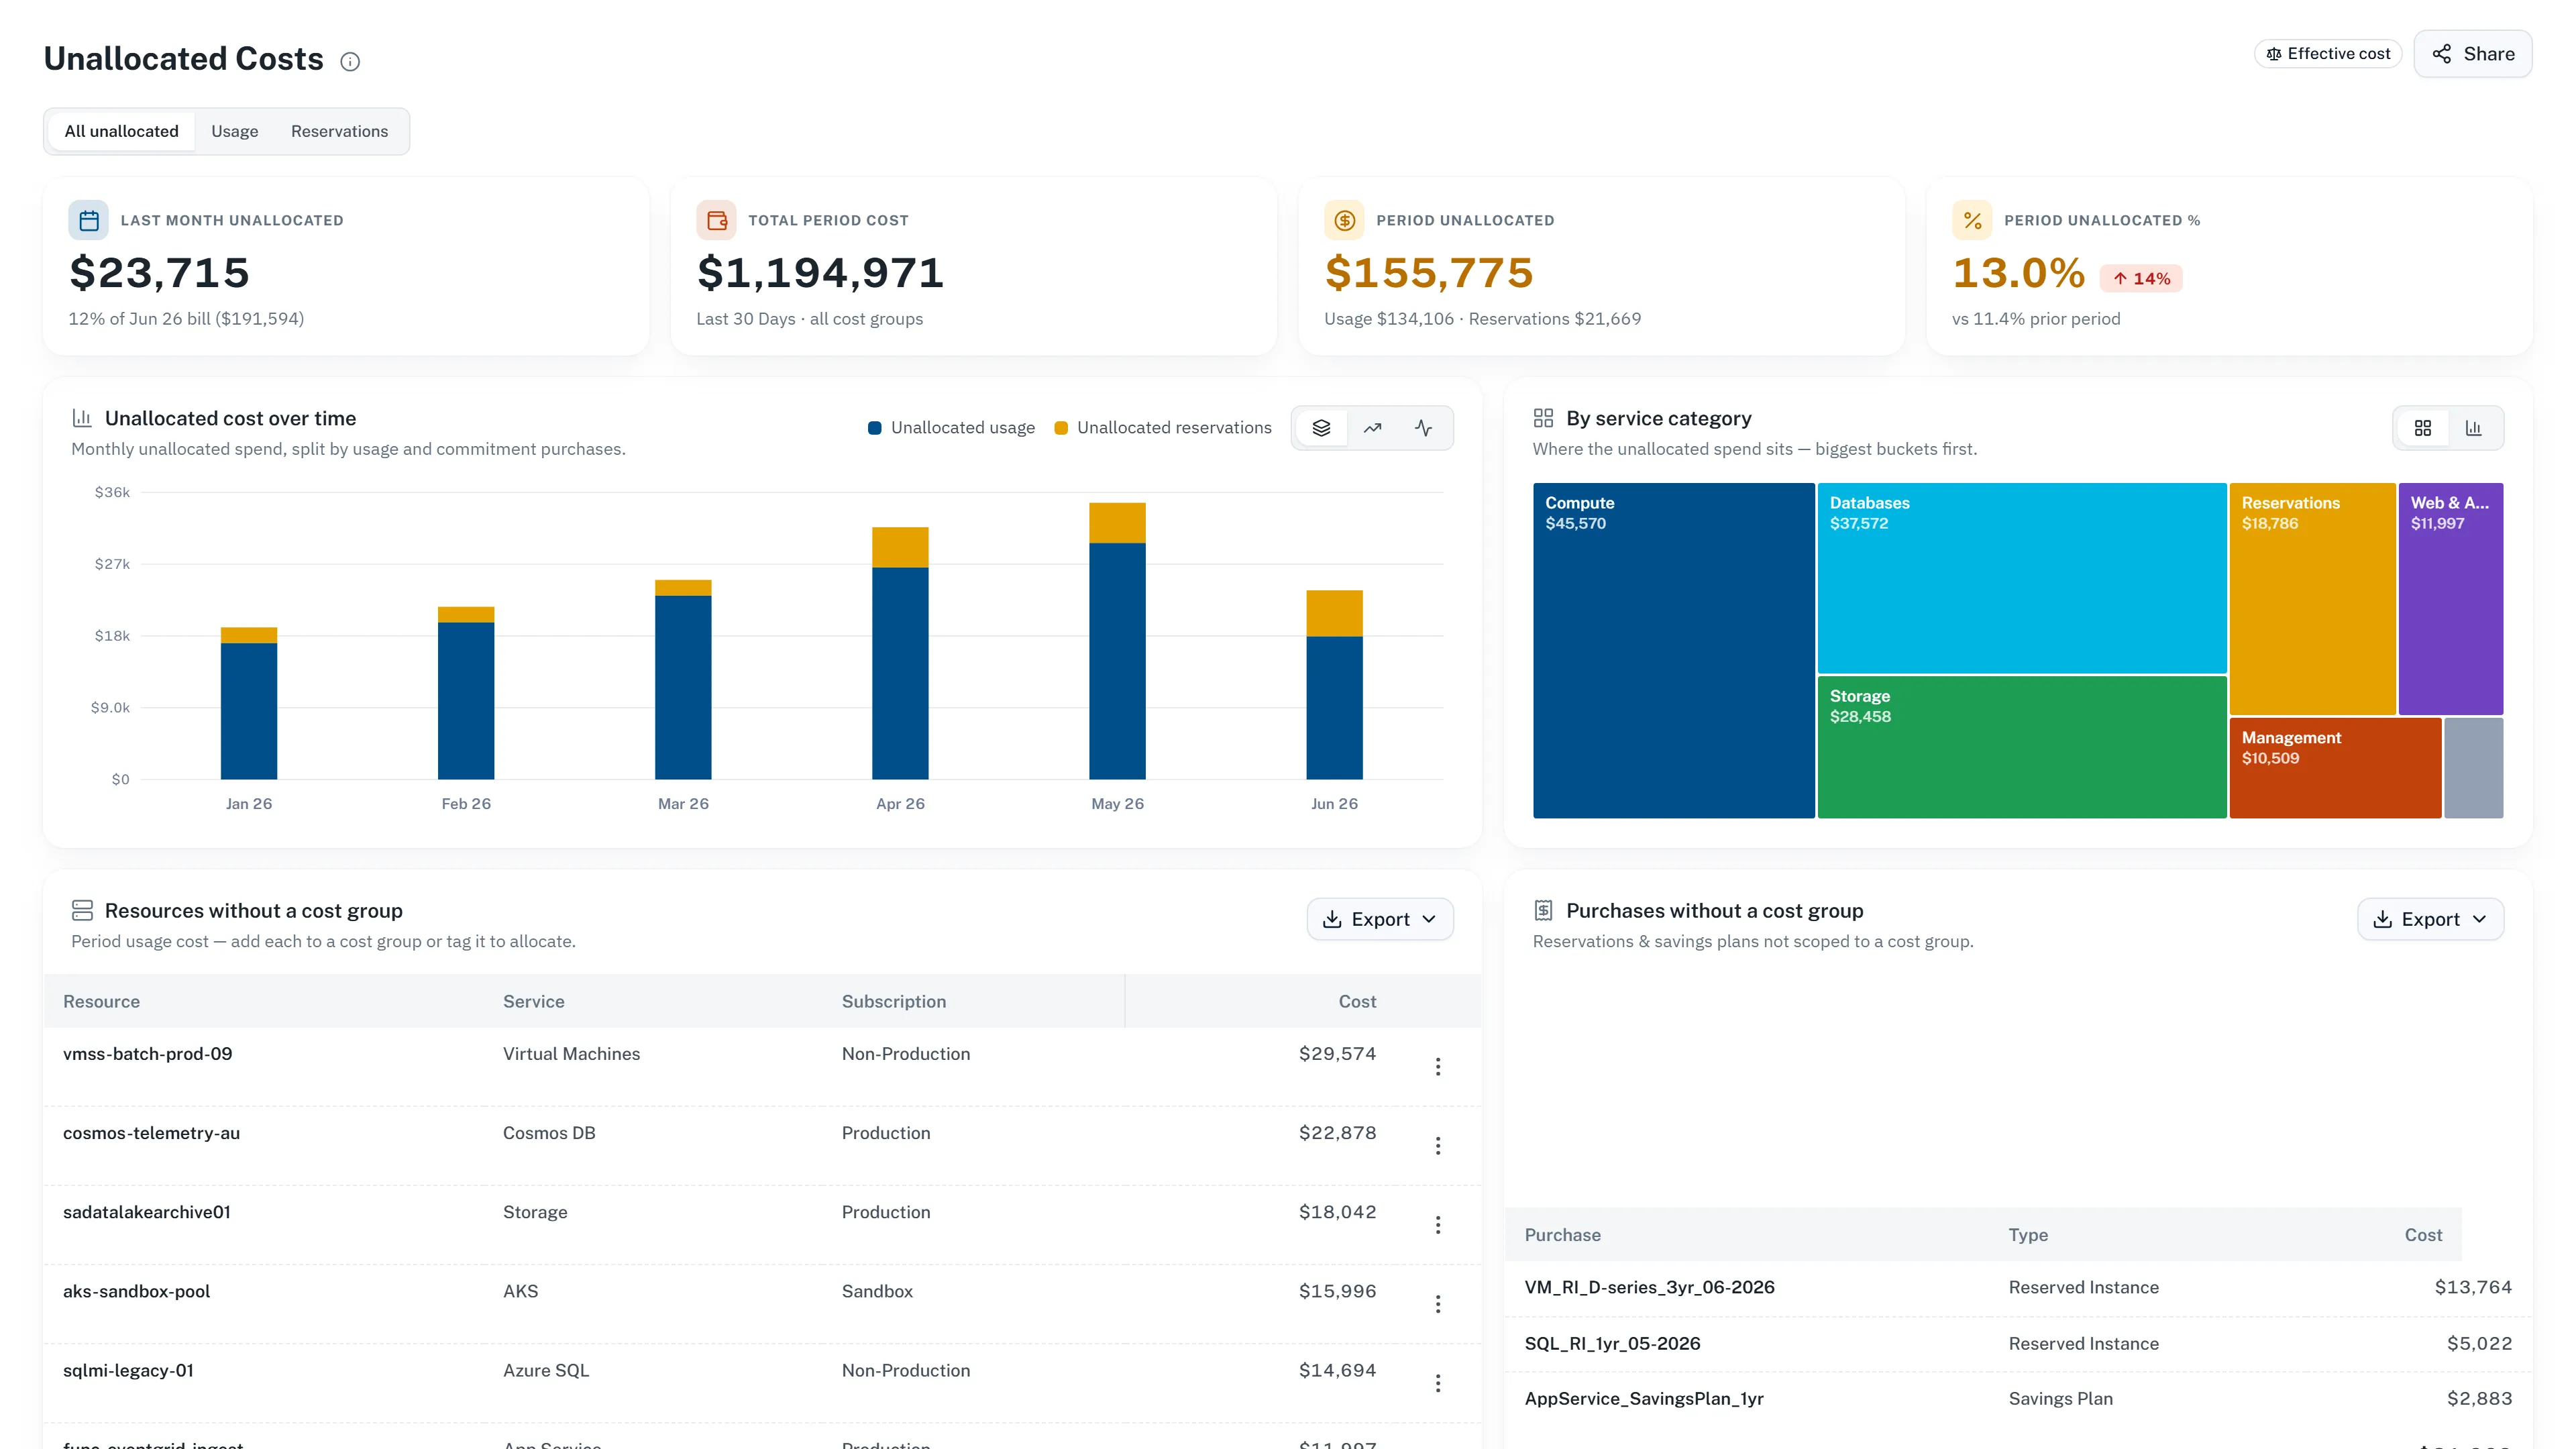Switch service category to bar chart view
2576x1449 pixels.
click(x=2473, y=428)
